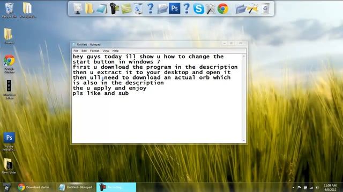
Task: Switch to Untitled - Notepad taskbar button
Action: click(76, 187)
